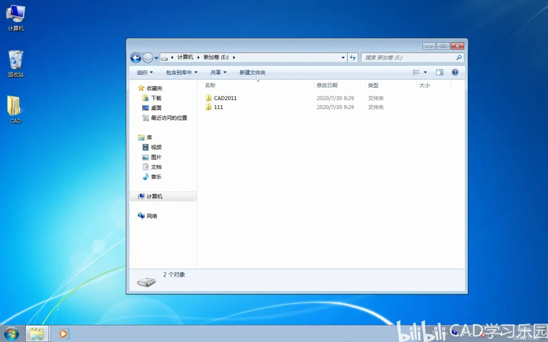Open the Windows Start menu
Viewport: 548px width, 342px height.
[x=11, y=334]
